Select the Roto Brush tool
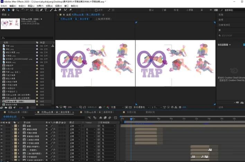 (x=65, y=10)
